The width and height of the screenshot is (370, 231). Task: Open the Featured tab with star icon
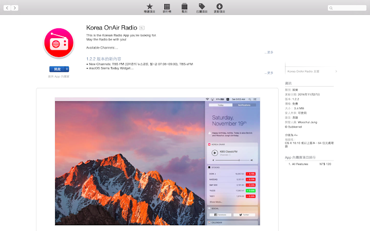pyautogui.click(x=150, y=8)
